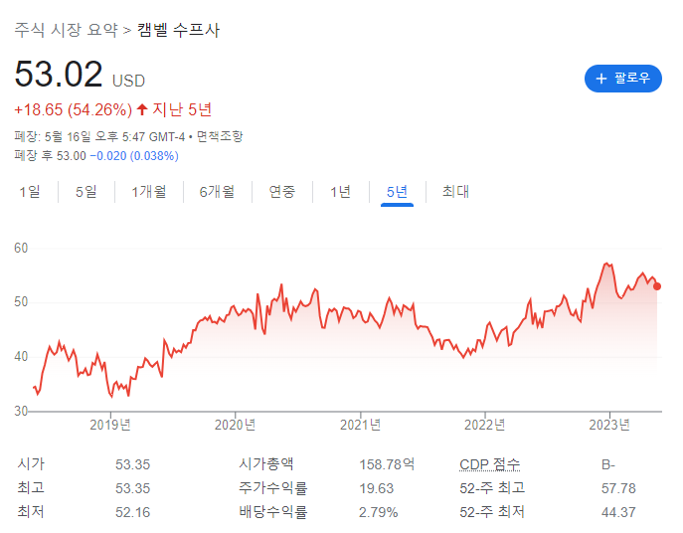Click the 캠벨 수프사 company name
Viewport: 683px width, 533px height.
click(x=179, y=30)
